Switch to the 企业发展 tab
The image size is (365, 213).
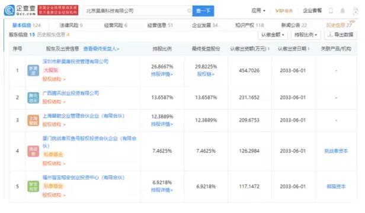205,25
